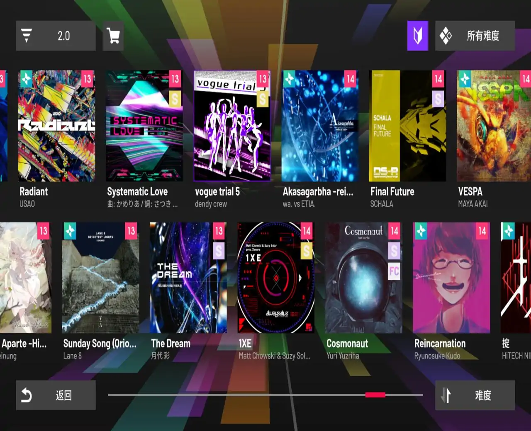This screenshot has width=531, height=431.
Task: Click green star icon on Sunday Song
Action: click(70, 231)
